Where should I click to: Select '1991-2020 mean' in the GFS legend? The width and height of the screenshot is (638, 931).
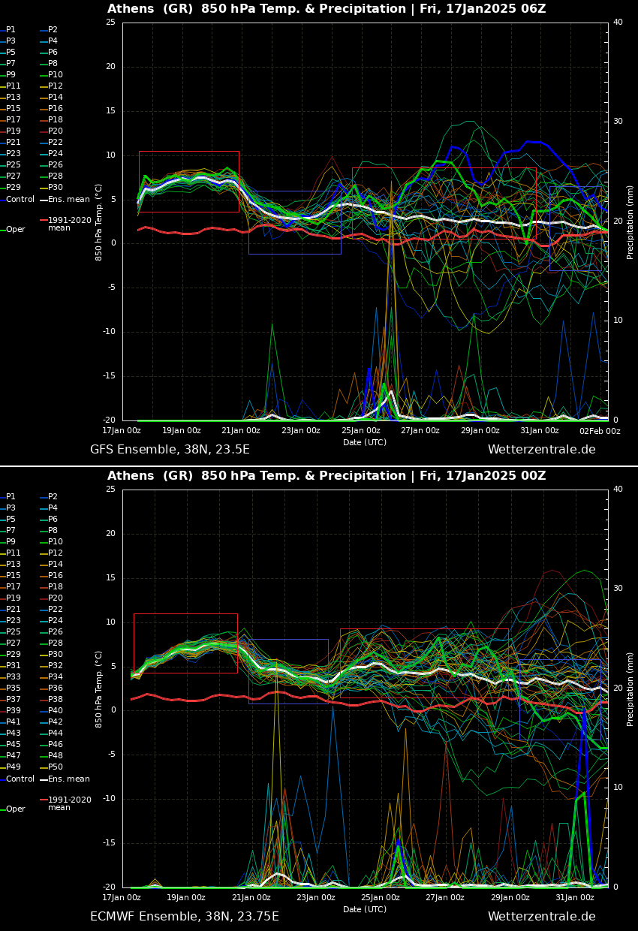pyautogui.click(x=66, y=224)
